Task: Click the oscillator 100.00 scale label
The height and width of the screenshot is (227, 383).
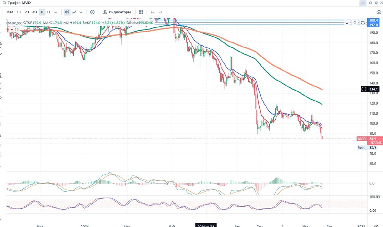Action: [375, 197]
